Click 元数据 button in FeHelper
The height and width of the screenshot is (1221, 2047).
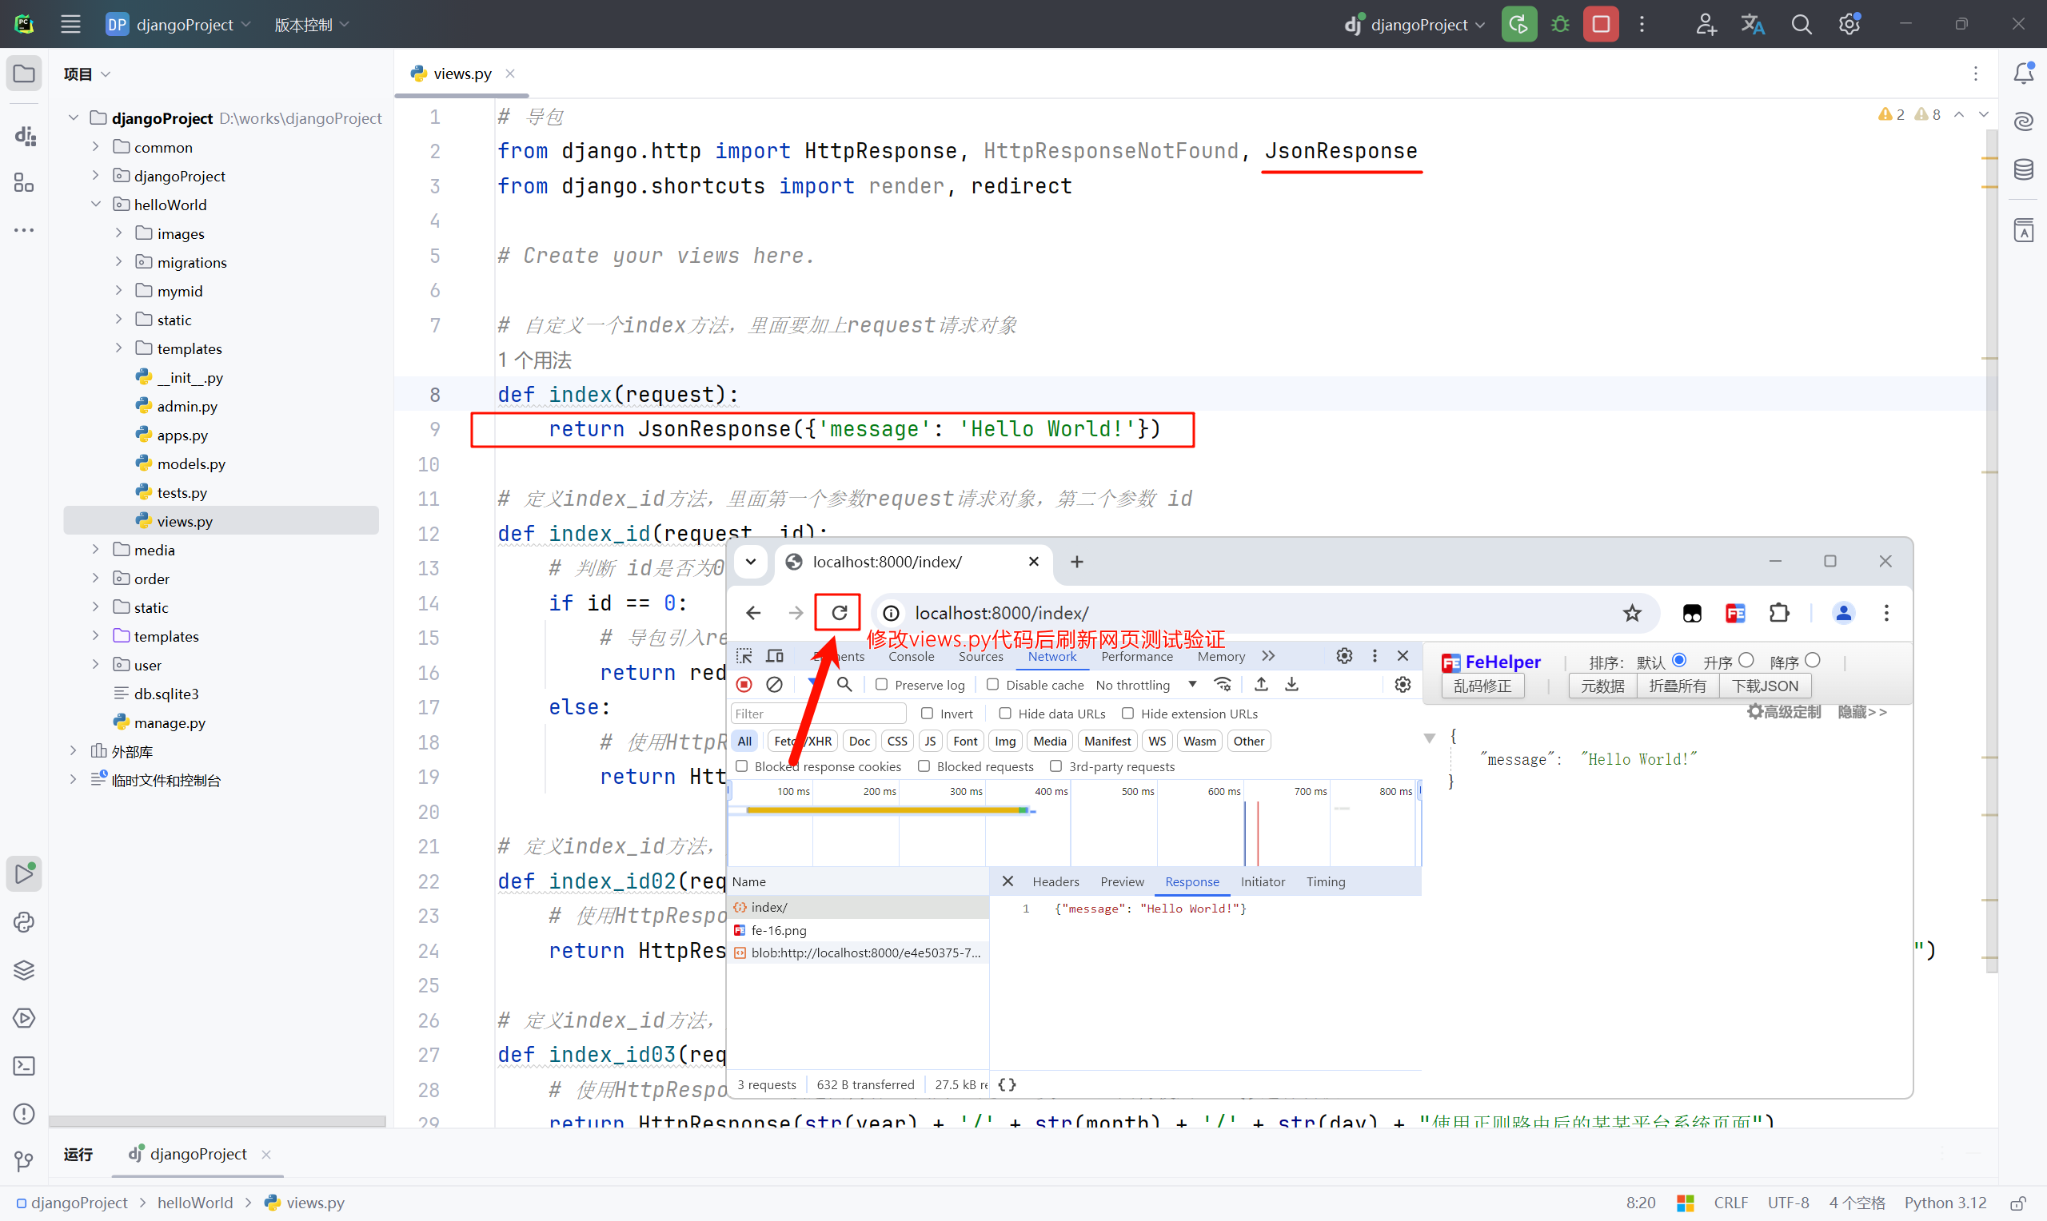point(1602,686)
